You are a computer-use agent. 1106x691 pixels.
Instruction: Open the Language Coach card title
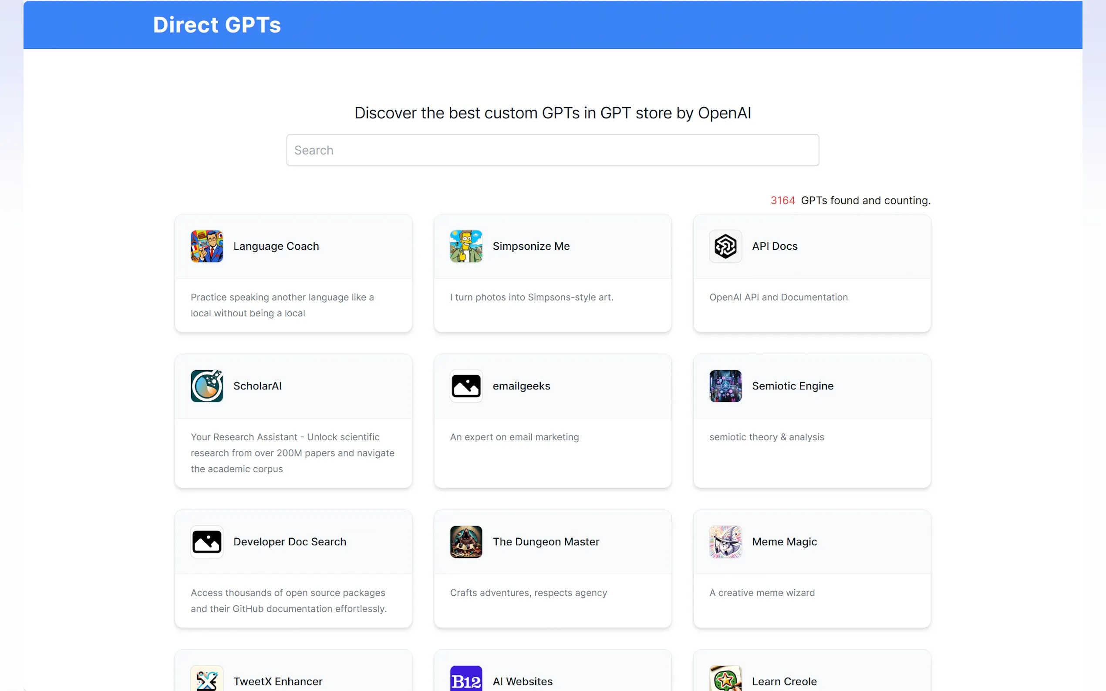click(x=276, y=246)
